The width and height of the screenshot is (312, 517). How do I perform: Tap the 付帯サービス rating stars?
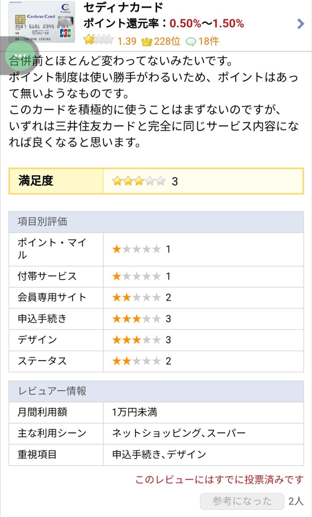pyautogui.click(x=136, y=276)
